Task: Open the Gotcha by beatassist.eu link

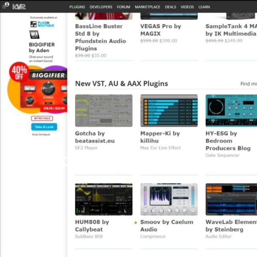Action: tap(95, 137)
